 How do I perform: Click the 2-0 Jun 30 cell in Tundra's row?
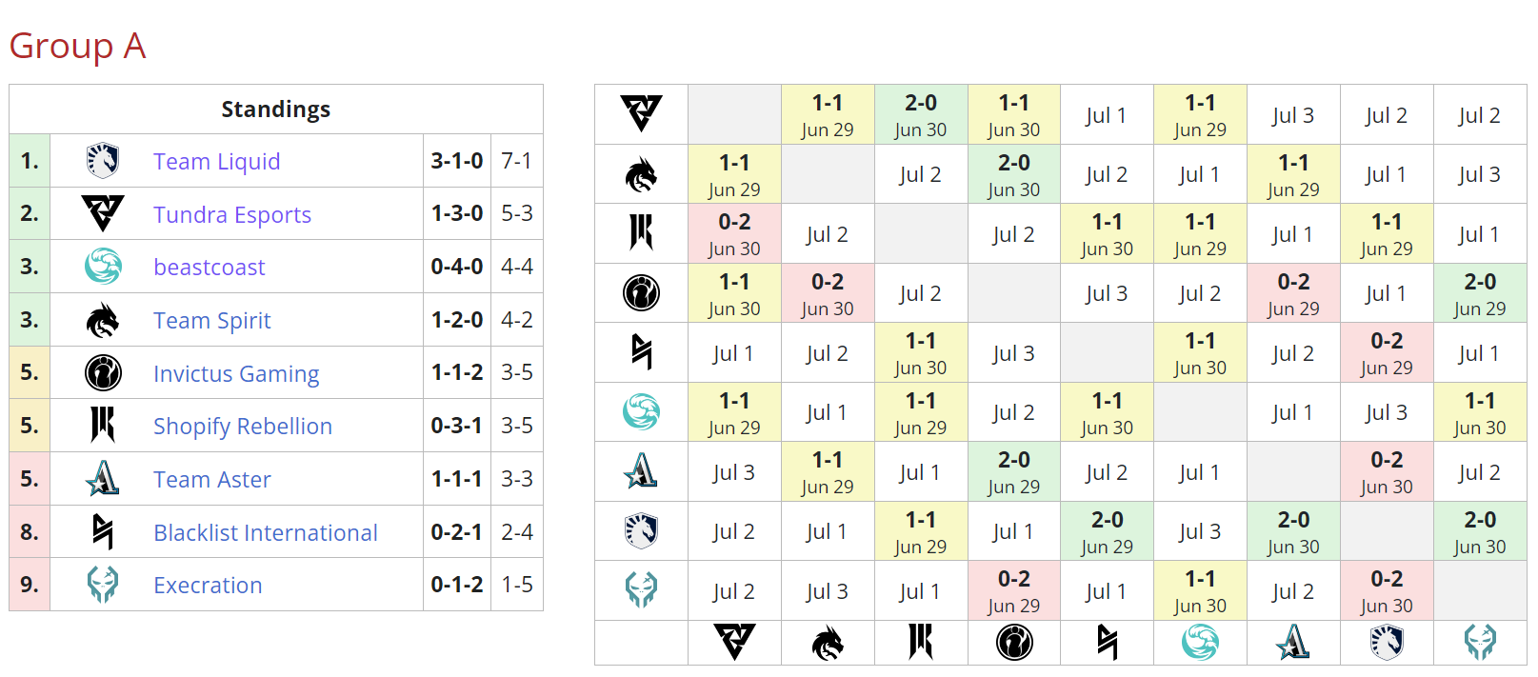click(x=921, y=114)
